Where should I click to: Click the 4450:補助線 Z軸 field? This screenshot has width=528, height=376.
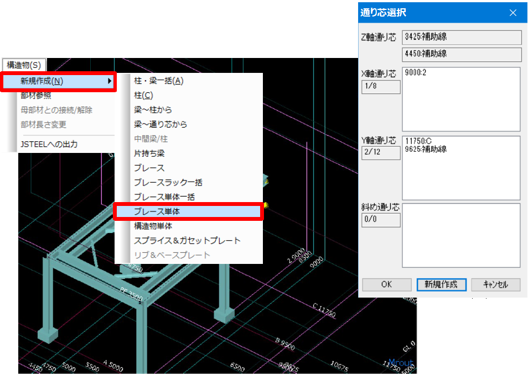point(462,54)
